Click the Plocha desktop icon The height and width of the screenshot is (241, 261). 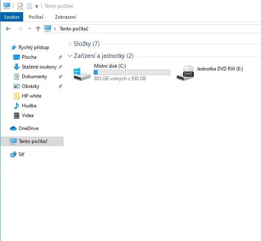pyautogui.click(x=17, y=57)
